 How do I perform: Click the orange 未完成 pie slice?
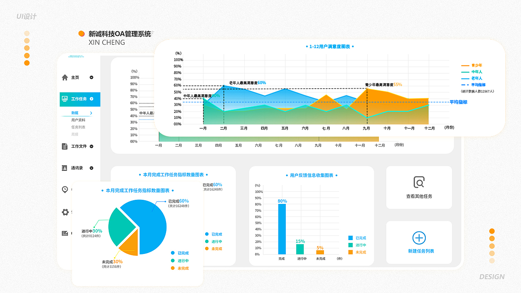[x=130, y=246]
